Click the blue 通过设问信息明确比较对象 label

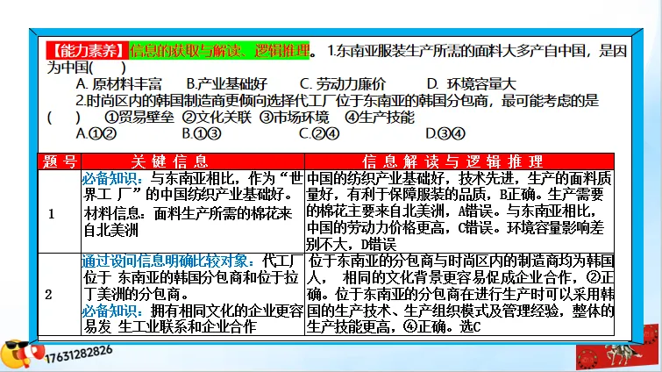[x=168, y=261]
